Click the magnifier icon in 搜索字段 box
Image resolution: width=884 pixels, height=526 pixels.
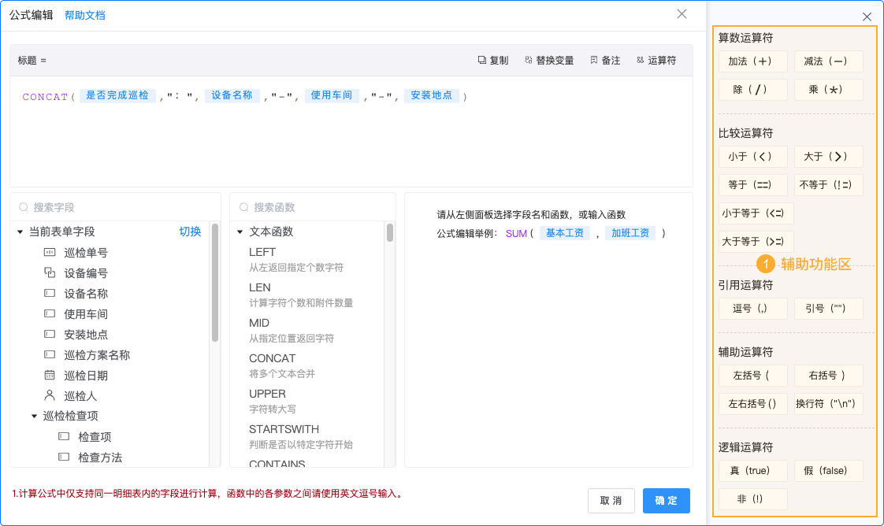[22, 206]
